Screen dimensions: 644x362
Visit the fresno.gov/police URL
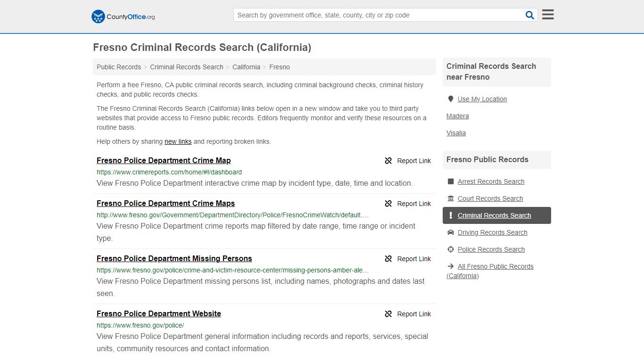tap(140, 325)
